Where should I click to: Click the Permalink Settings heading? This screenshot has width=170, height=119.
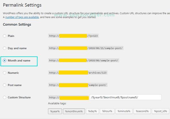22,5
